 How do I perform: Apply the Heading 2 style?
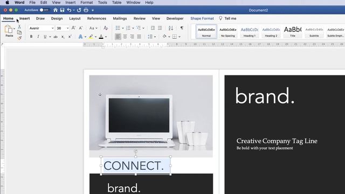tap(271, 32)
